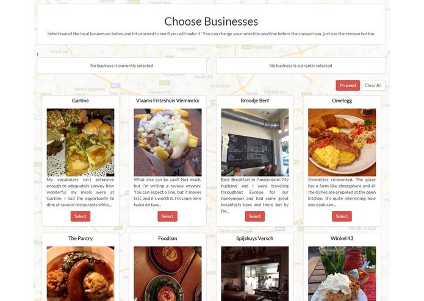
Task: Select the Gartine business
Action: click(x=81, y=216)
